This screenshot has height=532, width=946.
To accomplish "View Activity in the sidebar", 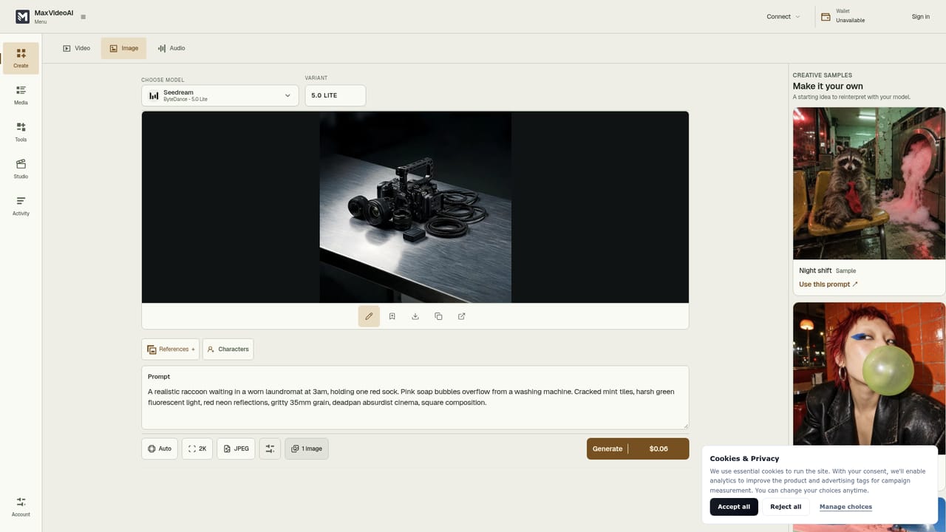I will [21, 206].
